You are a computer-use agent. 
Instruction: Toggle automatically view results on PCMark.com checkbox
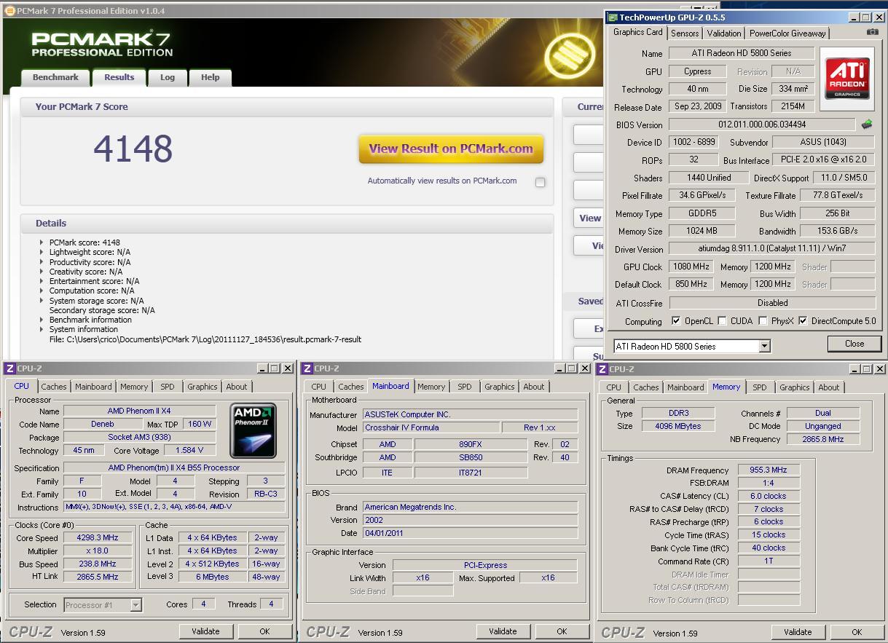tap(540, 182)
